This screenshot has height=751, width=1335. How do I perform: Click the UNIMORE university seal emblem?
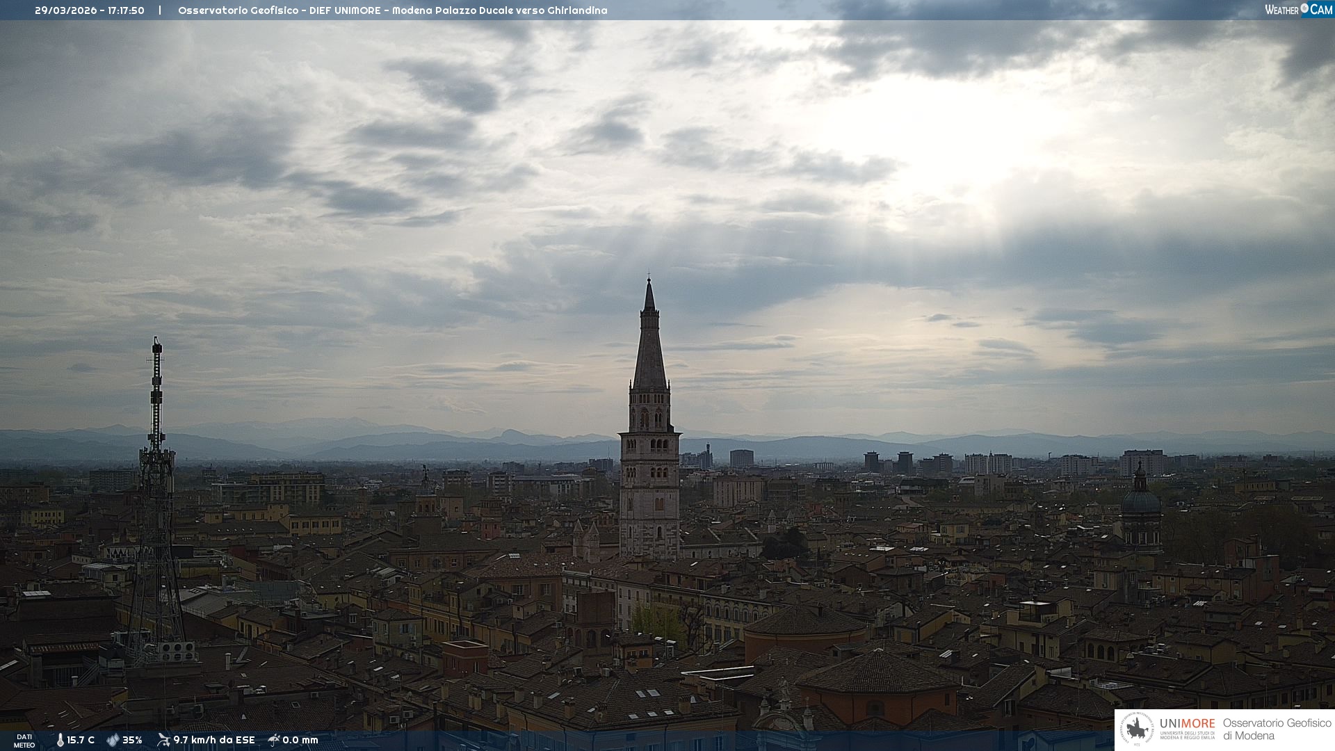1138,729
